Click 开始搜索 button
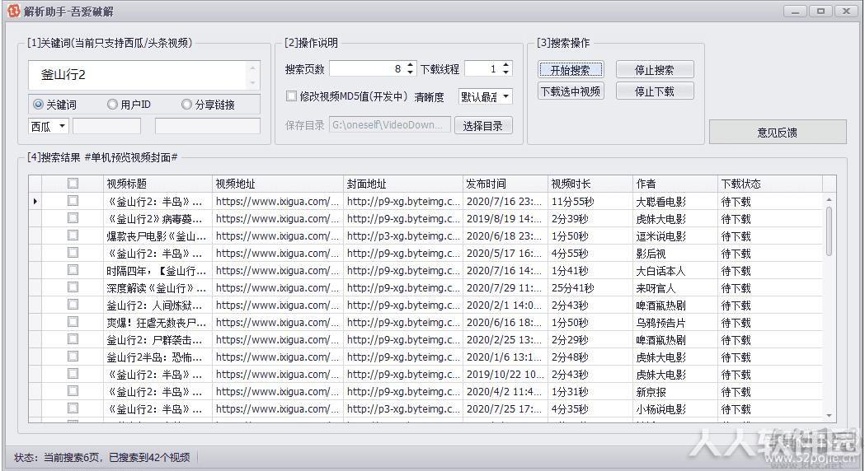 [x=571, y=70]
